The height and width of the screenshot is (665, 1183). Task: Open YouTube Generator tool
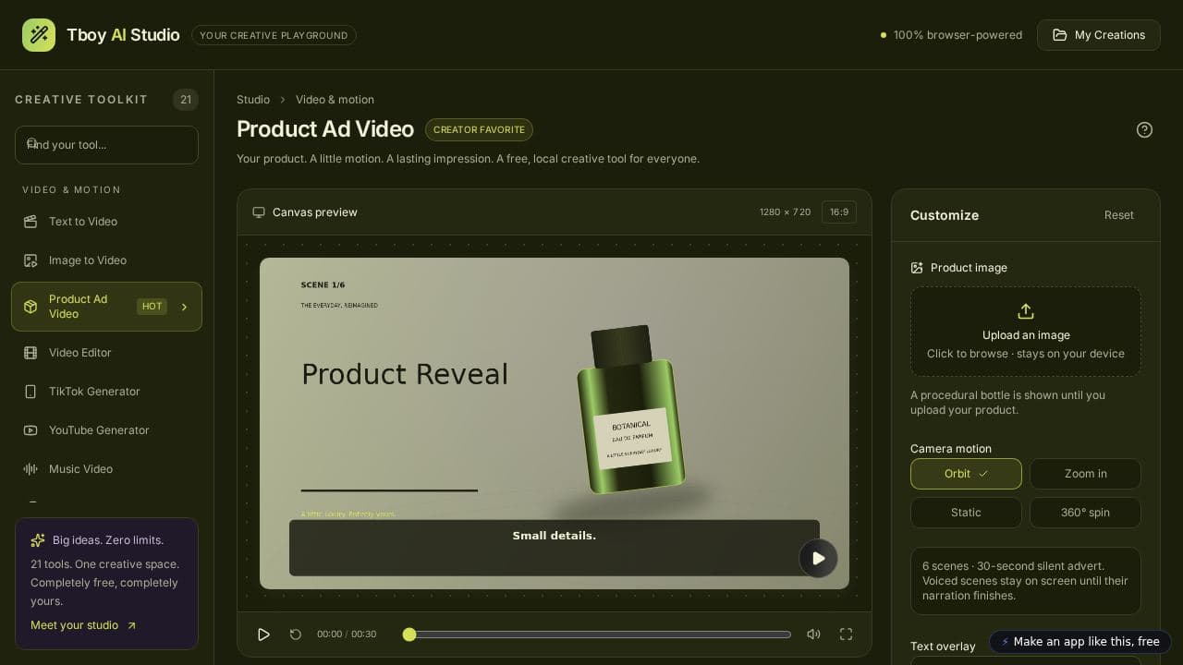106,430
